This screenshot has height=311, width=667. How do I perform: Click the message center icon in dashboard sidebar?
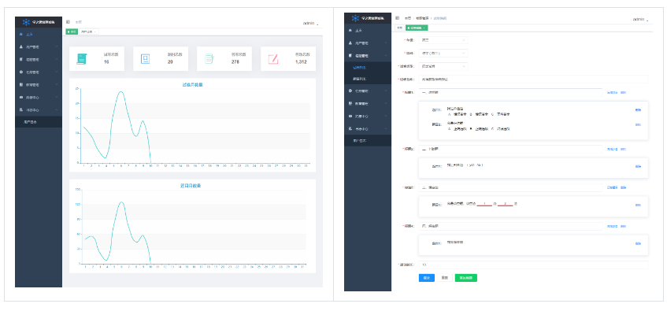pos(21,97)
